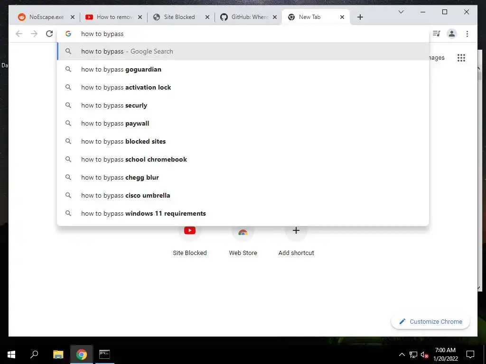Click the Add shortcut plus tile
486x364 pixels.
click(296, 241)
